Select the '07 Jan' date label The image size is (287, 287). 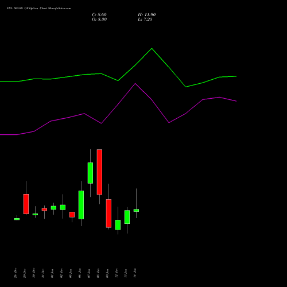89,273
